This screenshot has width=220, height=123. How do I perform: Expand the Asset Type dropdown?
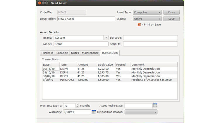click(147, 13)
